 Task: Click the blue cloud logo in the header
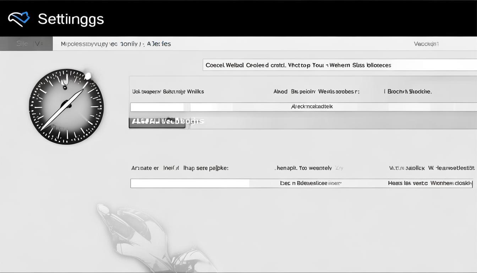pos(19,19)
